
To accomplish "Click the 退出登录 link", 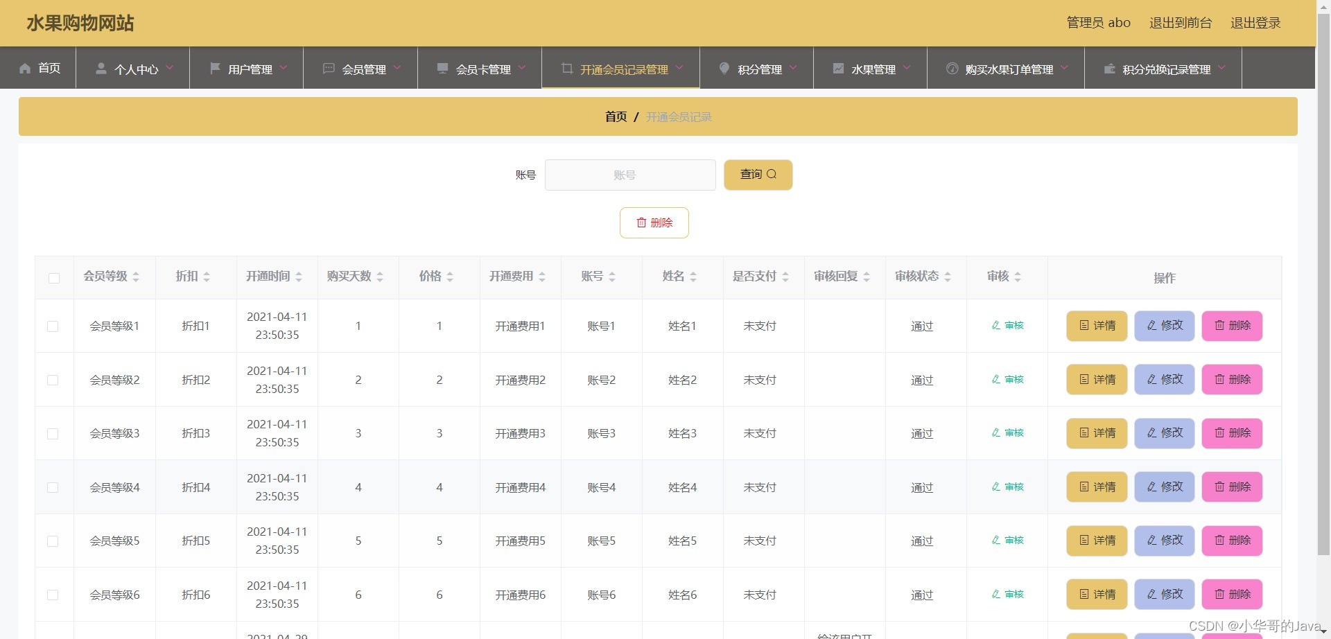I will (1255, 23).
